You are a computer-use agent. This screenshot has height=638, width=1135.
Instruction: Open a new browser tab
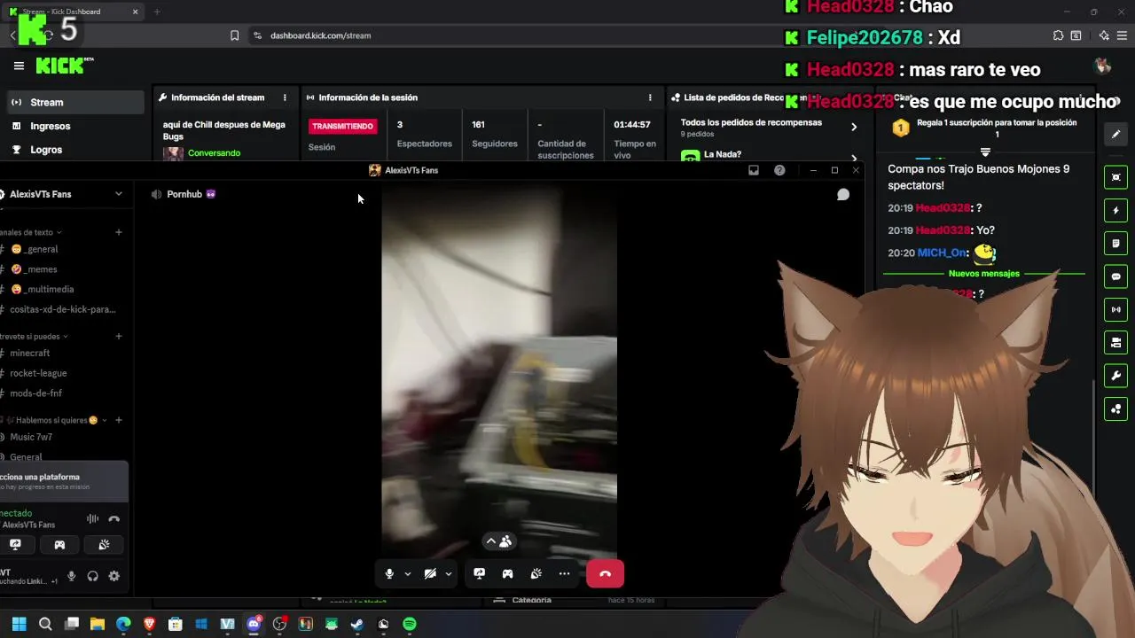(x=157, y=12)
